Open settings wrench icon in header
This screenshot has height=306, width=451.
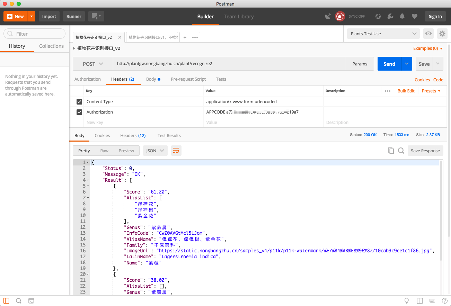tap(390, 16)
